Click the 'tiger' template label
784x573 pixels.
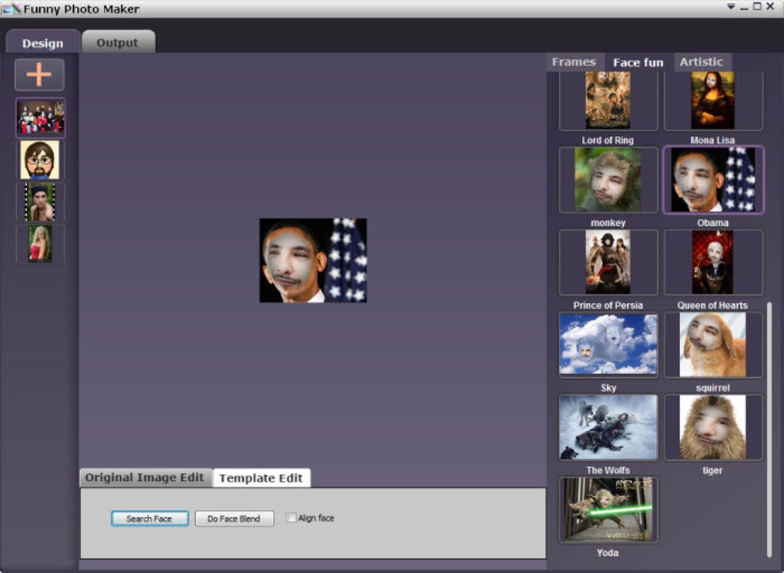point(713,470)
